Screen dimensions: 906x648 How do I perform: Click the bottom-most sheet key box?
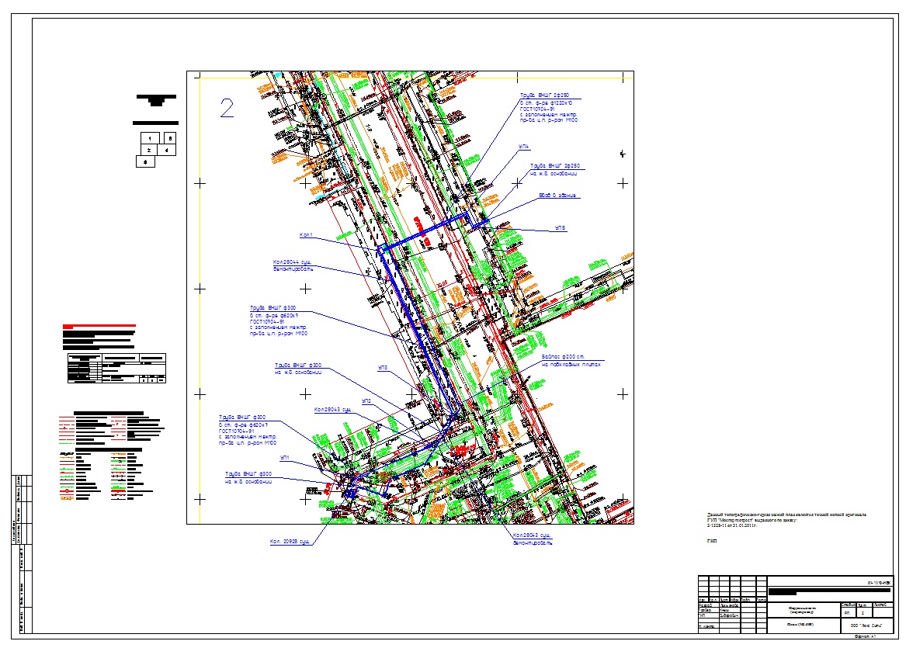[x=146, y=161]
